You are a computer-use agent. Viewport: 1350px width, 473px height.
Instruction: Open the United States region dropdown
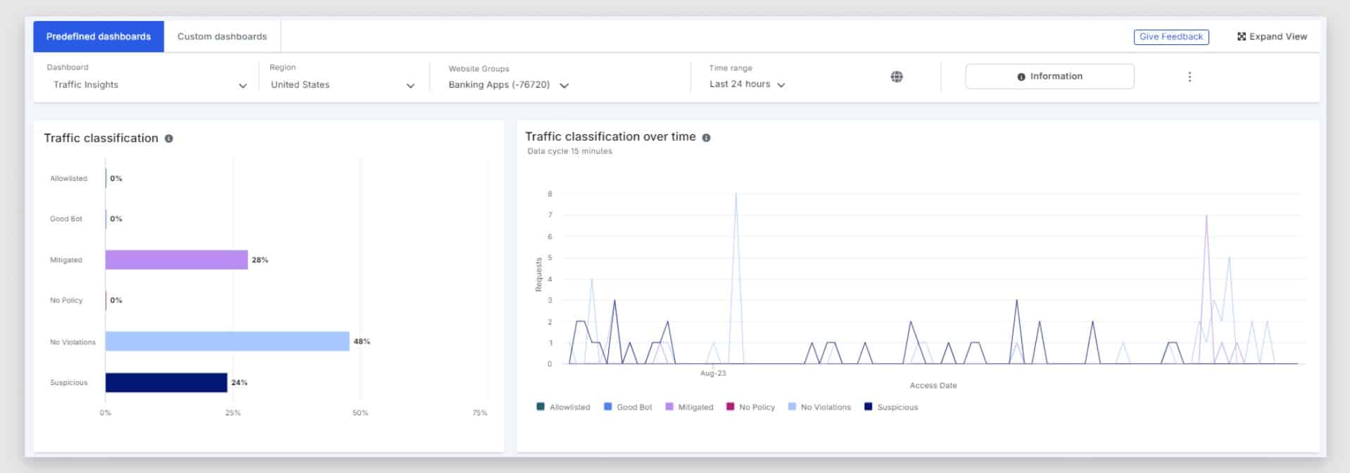pyautogui.click(x=343, y=84)
